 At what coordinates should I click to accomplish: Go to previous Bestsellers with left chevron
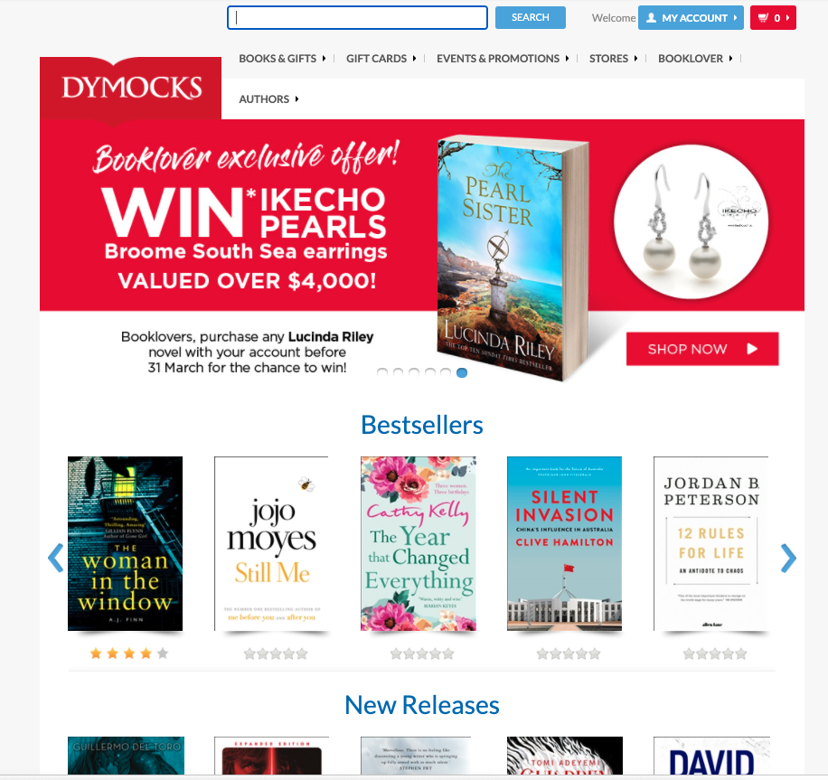(56, 559)
